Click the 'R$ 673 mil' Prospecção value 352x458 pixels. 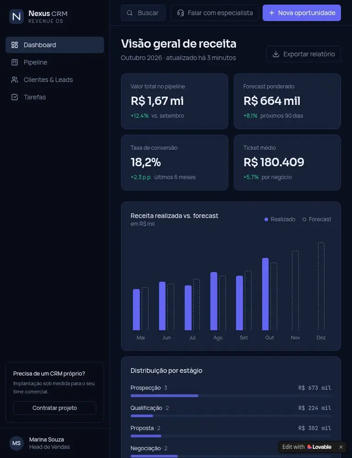[315, 388]
